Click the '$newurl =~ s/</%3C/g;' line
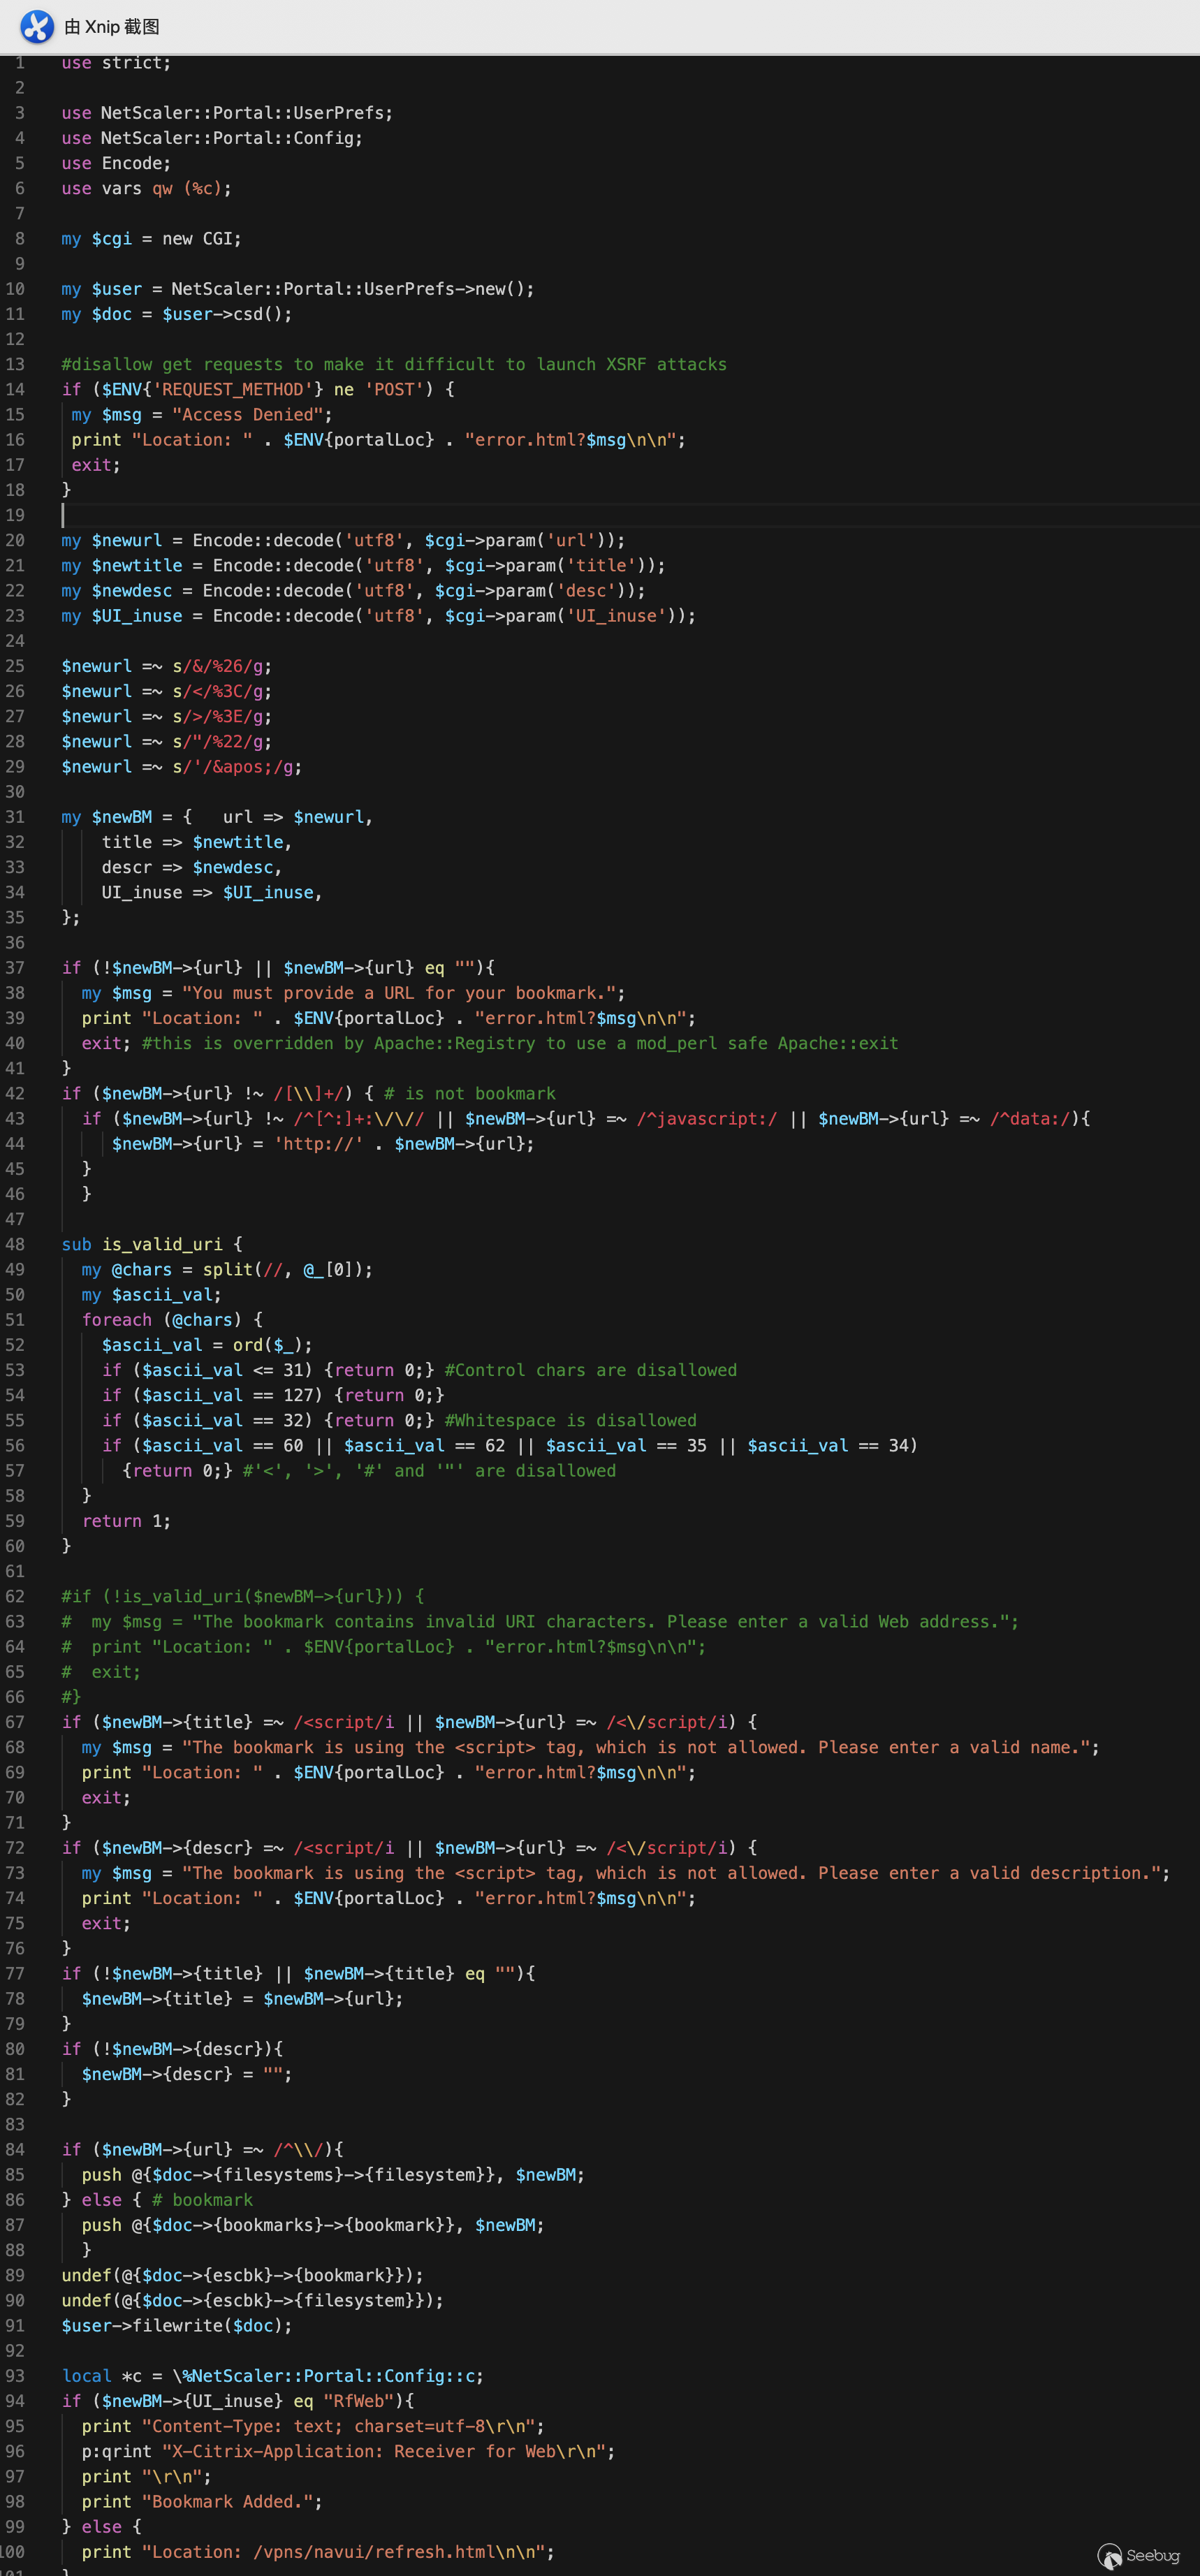 pos(167,691)
